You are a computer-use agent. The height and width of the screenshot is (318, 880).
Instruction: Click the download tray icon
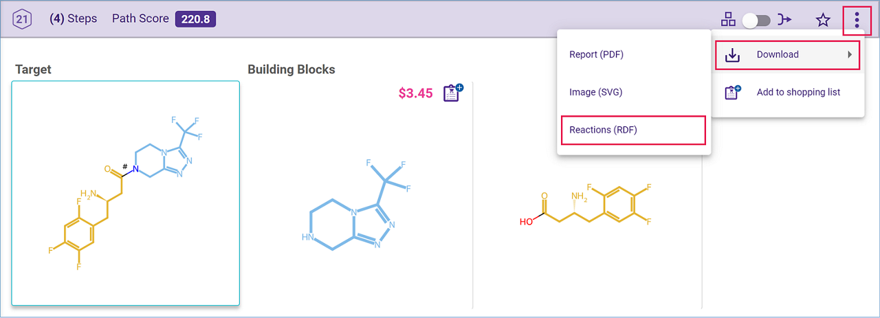(733, 55)
